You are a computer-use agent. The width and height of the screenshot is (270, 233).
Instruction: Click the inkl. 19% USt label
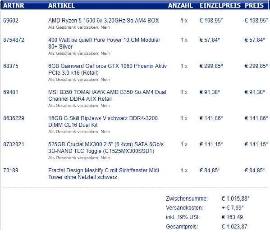point(183,217)
